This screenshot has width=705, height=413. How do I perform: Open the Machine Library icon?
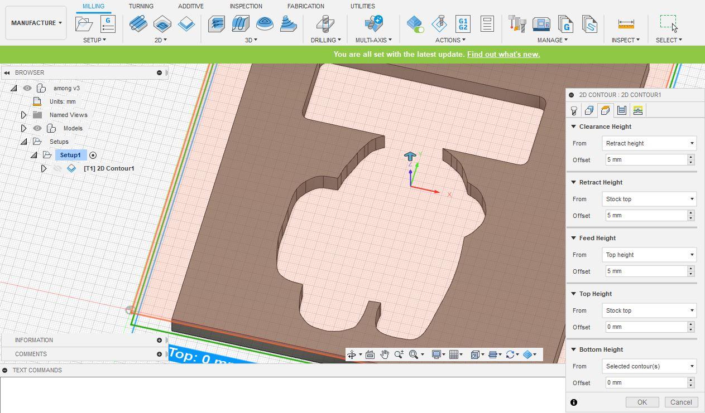541,24
